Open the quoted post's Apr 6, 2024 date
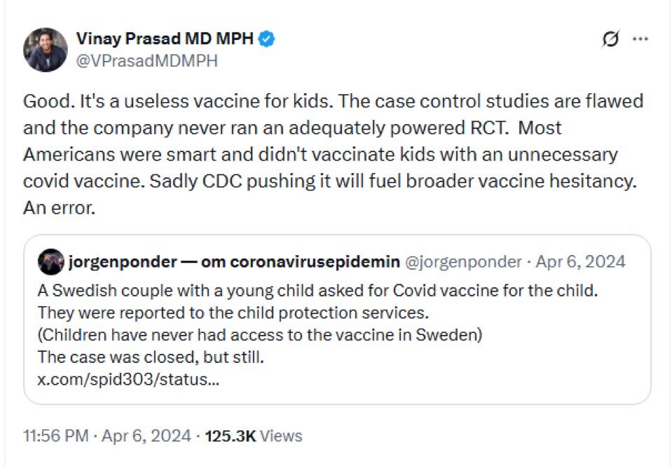 (580, 261)
